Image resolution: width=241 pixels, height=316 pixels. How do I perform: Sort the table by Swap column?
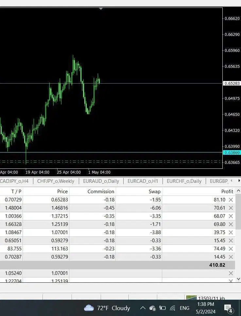tap(154, 192)
